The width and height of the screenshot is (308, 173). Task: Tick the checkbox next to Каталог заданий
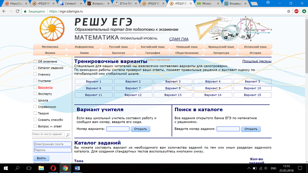(35, 68)
